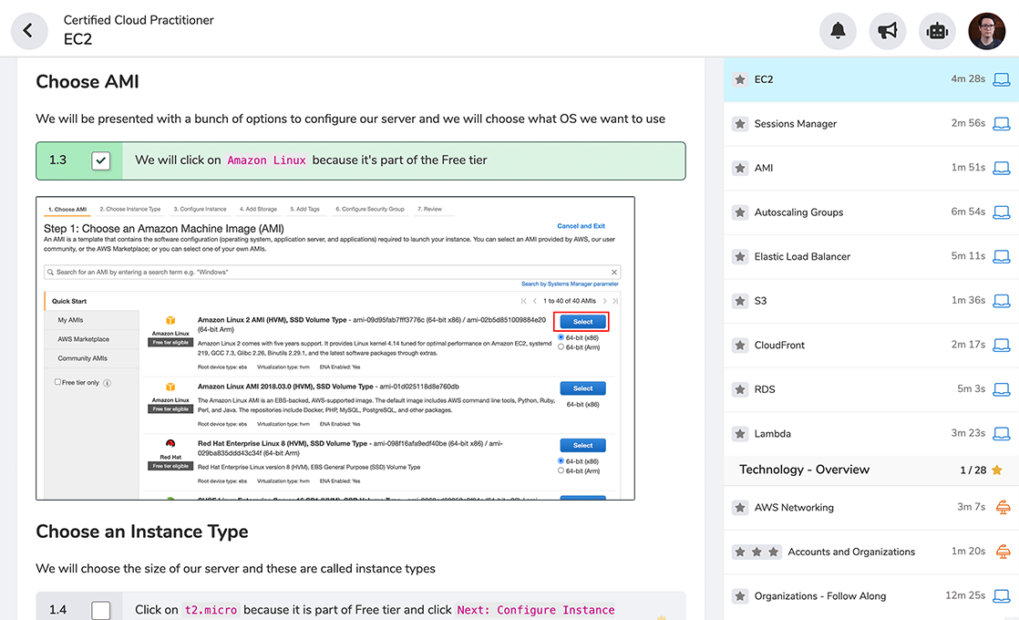Screen dimensions: 1019x620
Task: Uncheck the step 1.3 checkbox
Action: pos(101,160)
